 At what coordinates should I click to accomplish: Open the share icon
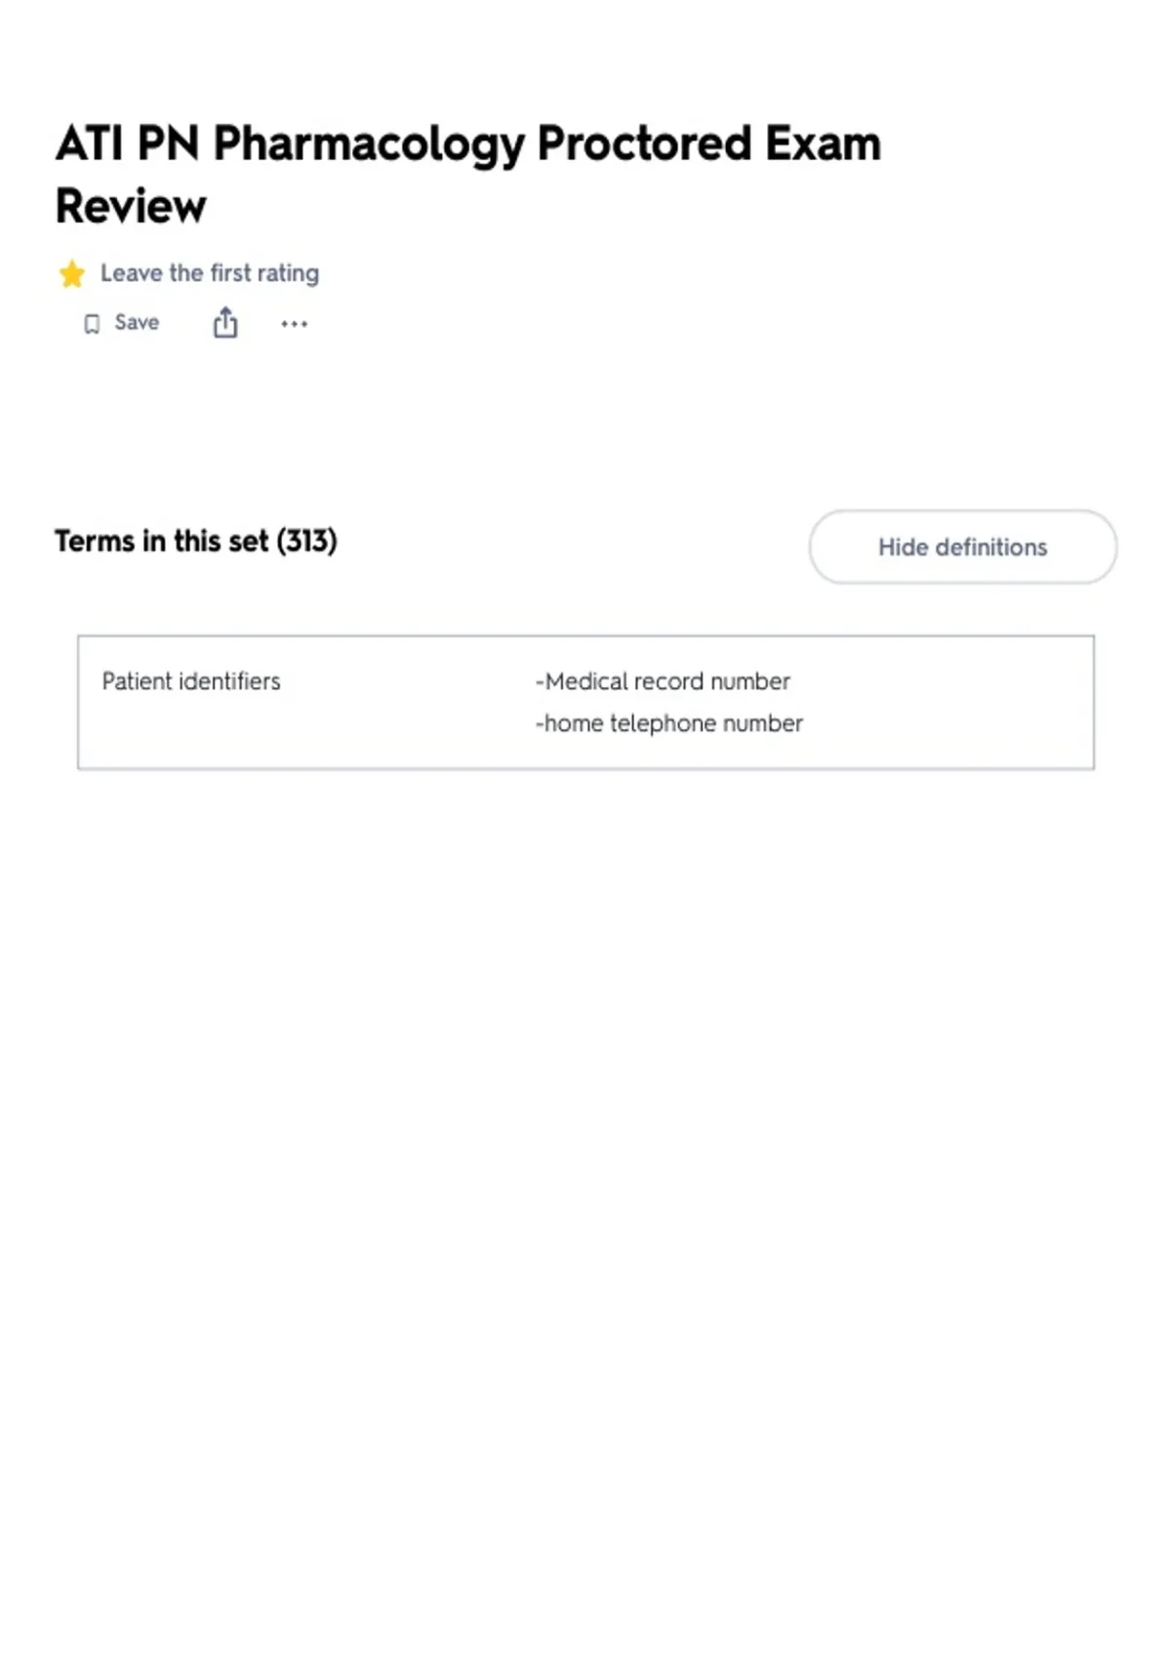pos(225,322)
